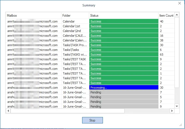The width and height of the screenshot is (185, 129).
Task: Select the Tasks\TASKS wi... folder cell
Action: [x=75, y=54]
